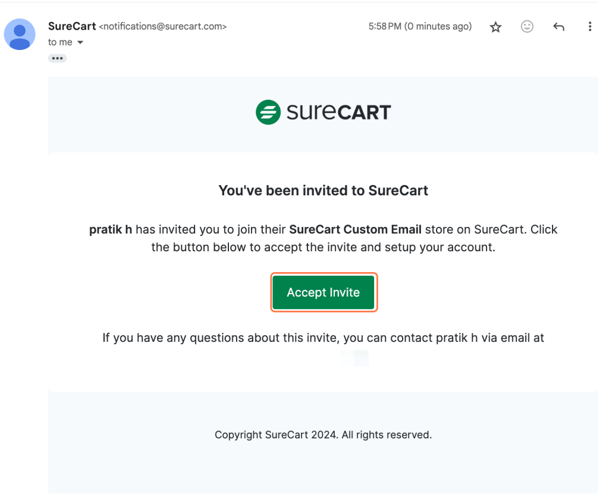The image size is (609, 499).
Task: Click the green SureCart logo icon
Action: 268,112
